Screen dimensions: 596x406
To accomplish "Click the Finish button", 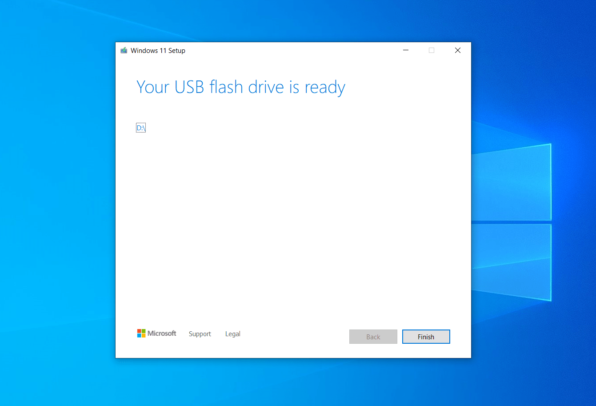I will click(426, 337).
